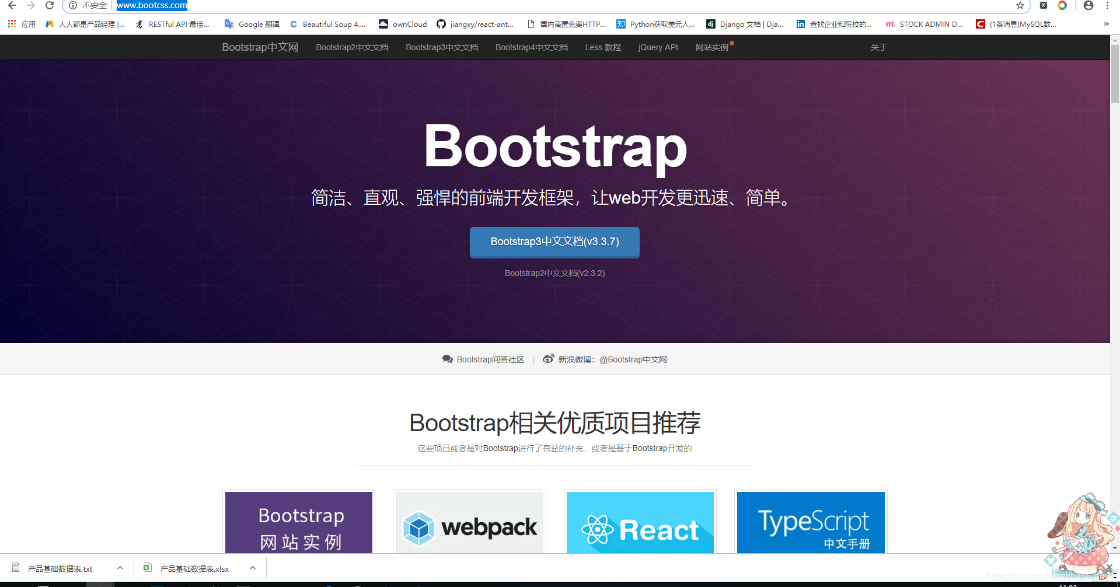Open the site info icon beside 不安全
Screen dimensions: 1120x587
coord(73,5)
